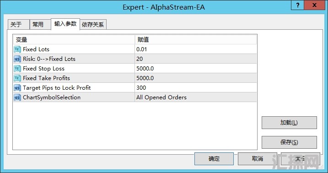Select the Target Pips to Lock Profit name
This screenshot has height=173, width=328.
tap(57, 88)
